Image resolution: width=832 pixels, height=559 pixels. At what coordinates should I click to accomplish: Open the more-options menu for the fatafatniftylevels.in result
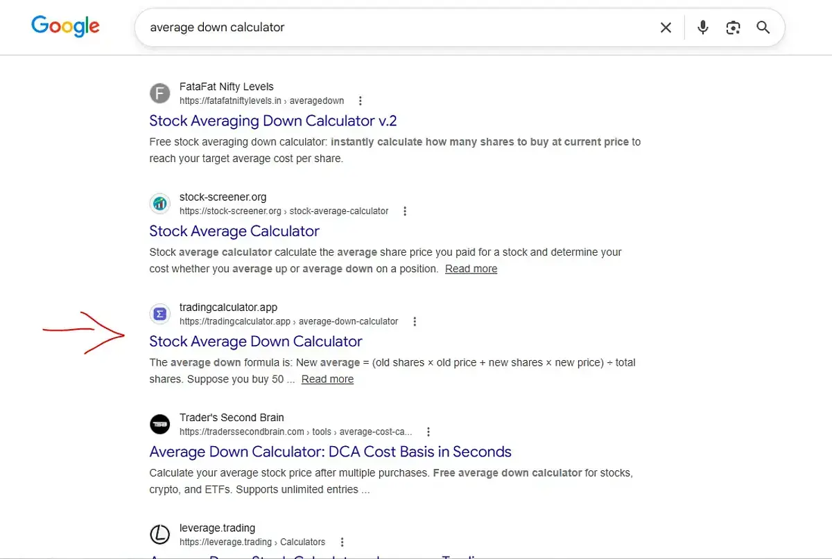pos(360,101)
